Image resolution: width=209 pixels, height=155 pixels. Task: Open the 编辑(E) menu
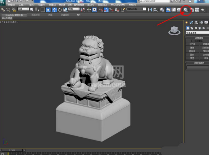11,5
